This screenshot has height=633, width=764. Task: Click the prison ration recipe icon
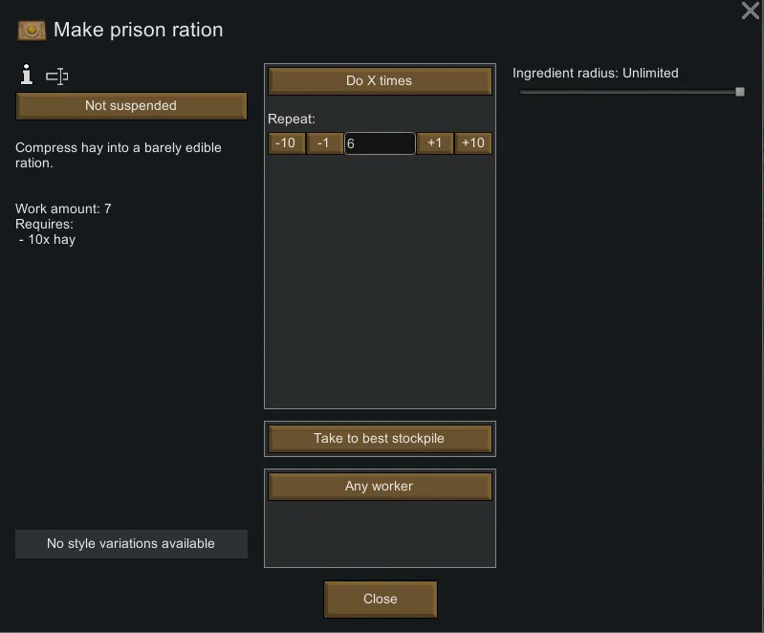(x=32, y=31)
